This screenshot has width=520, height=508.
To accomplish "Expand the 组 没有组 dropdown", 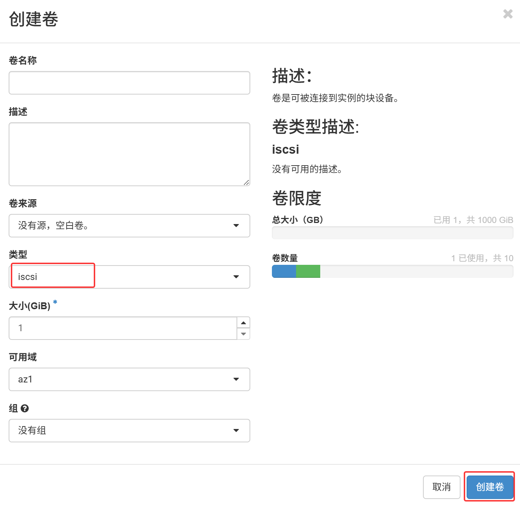I will [x=129, y=430].
